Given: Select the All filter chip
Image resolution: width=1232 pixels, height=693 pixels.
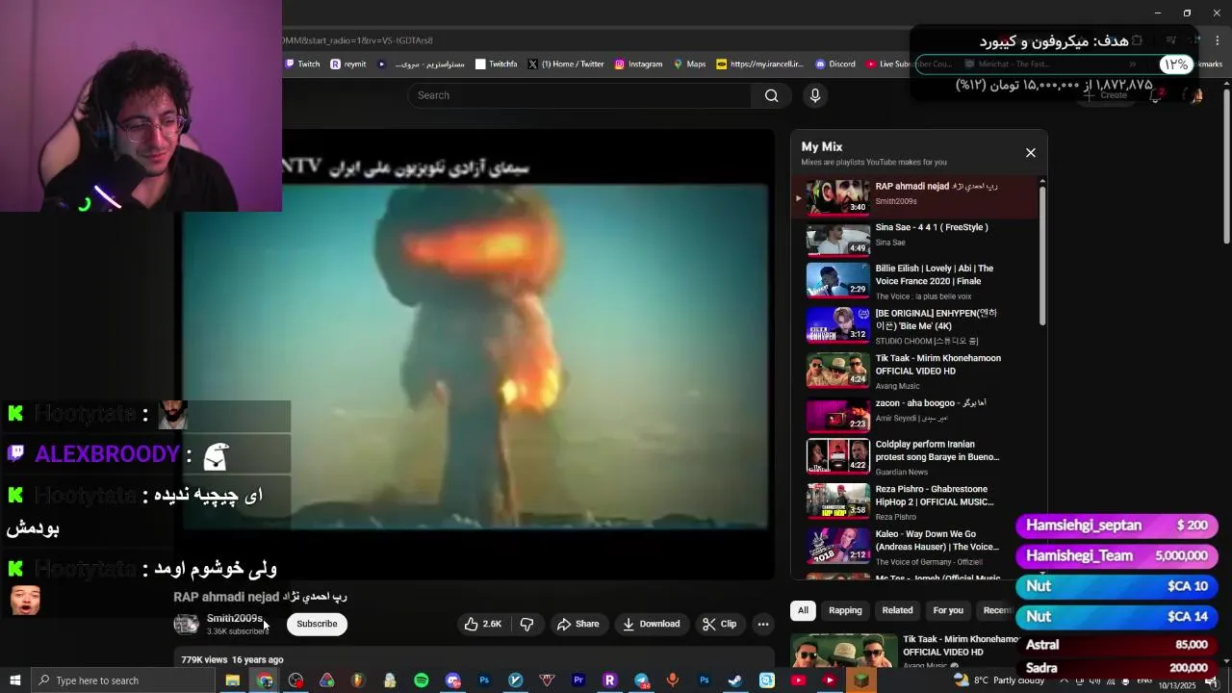Looking at the screenshot, I should [803, 610].
